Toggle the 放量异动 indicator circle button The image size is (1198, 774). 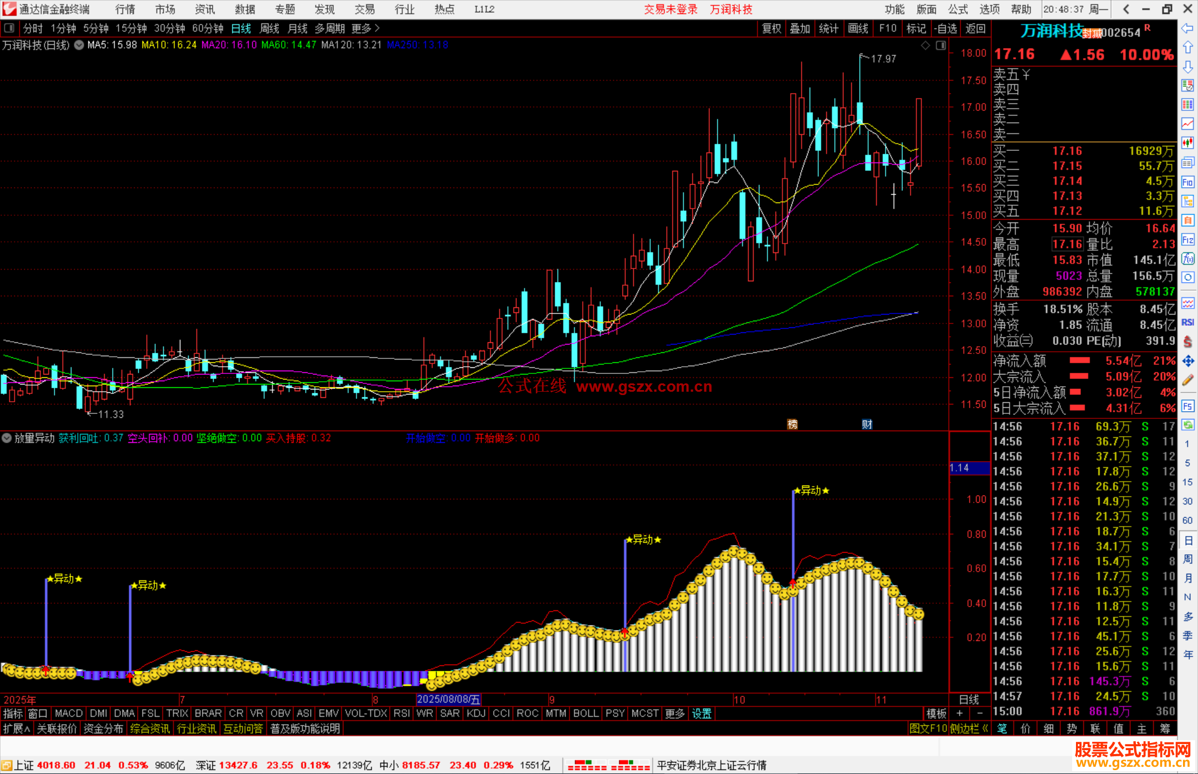click(7, 438)
